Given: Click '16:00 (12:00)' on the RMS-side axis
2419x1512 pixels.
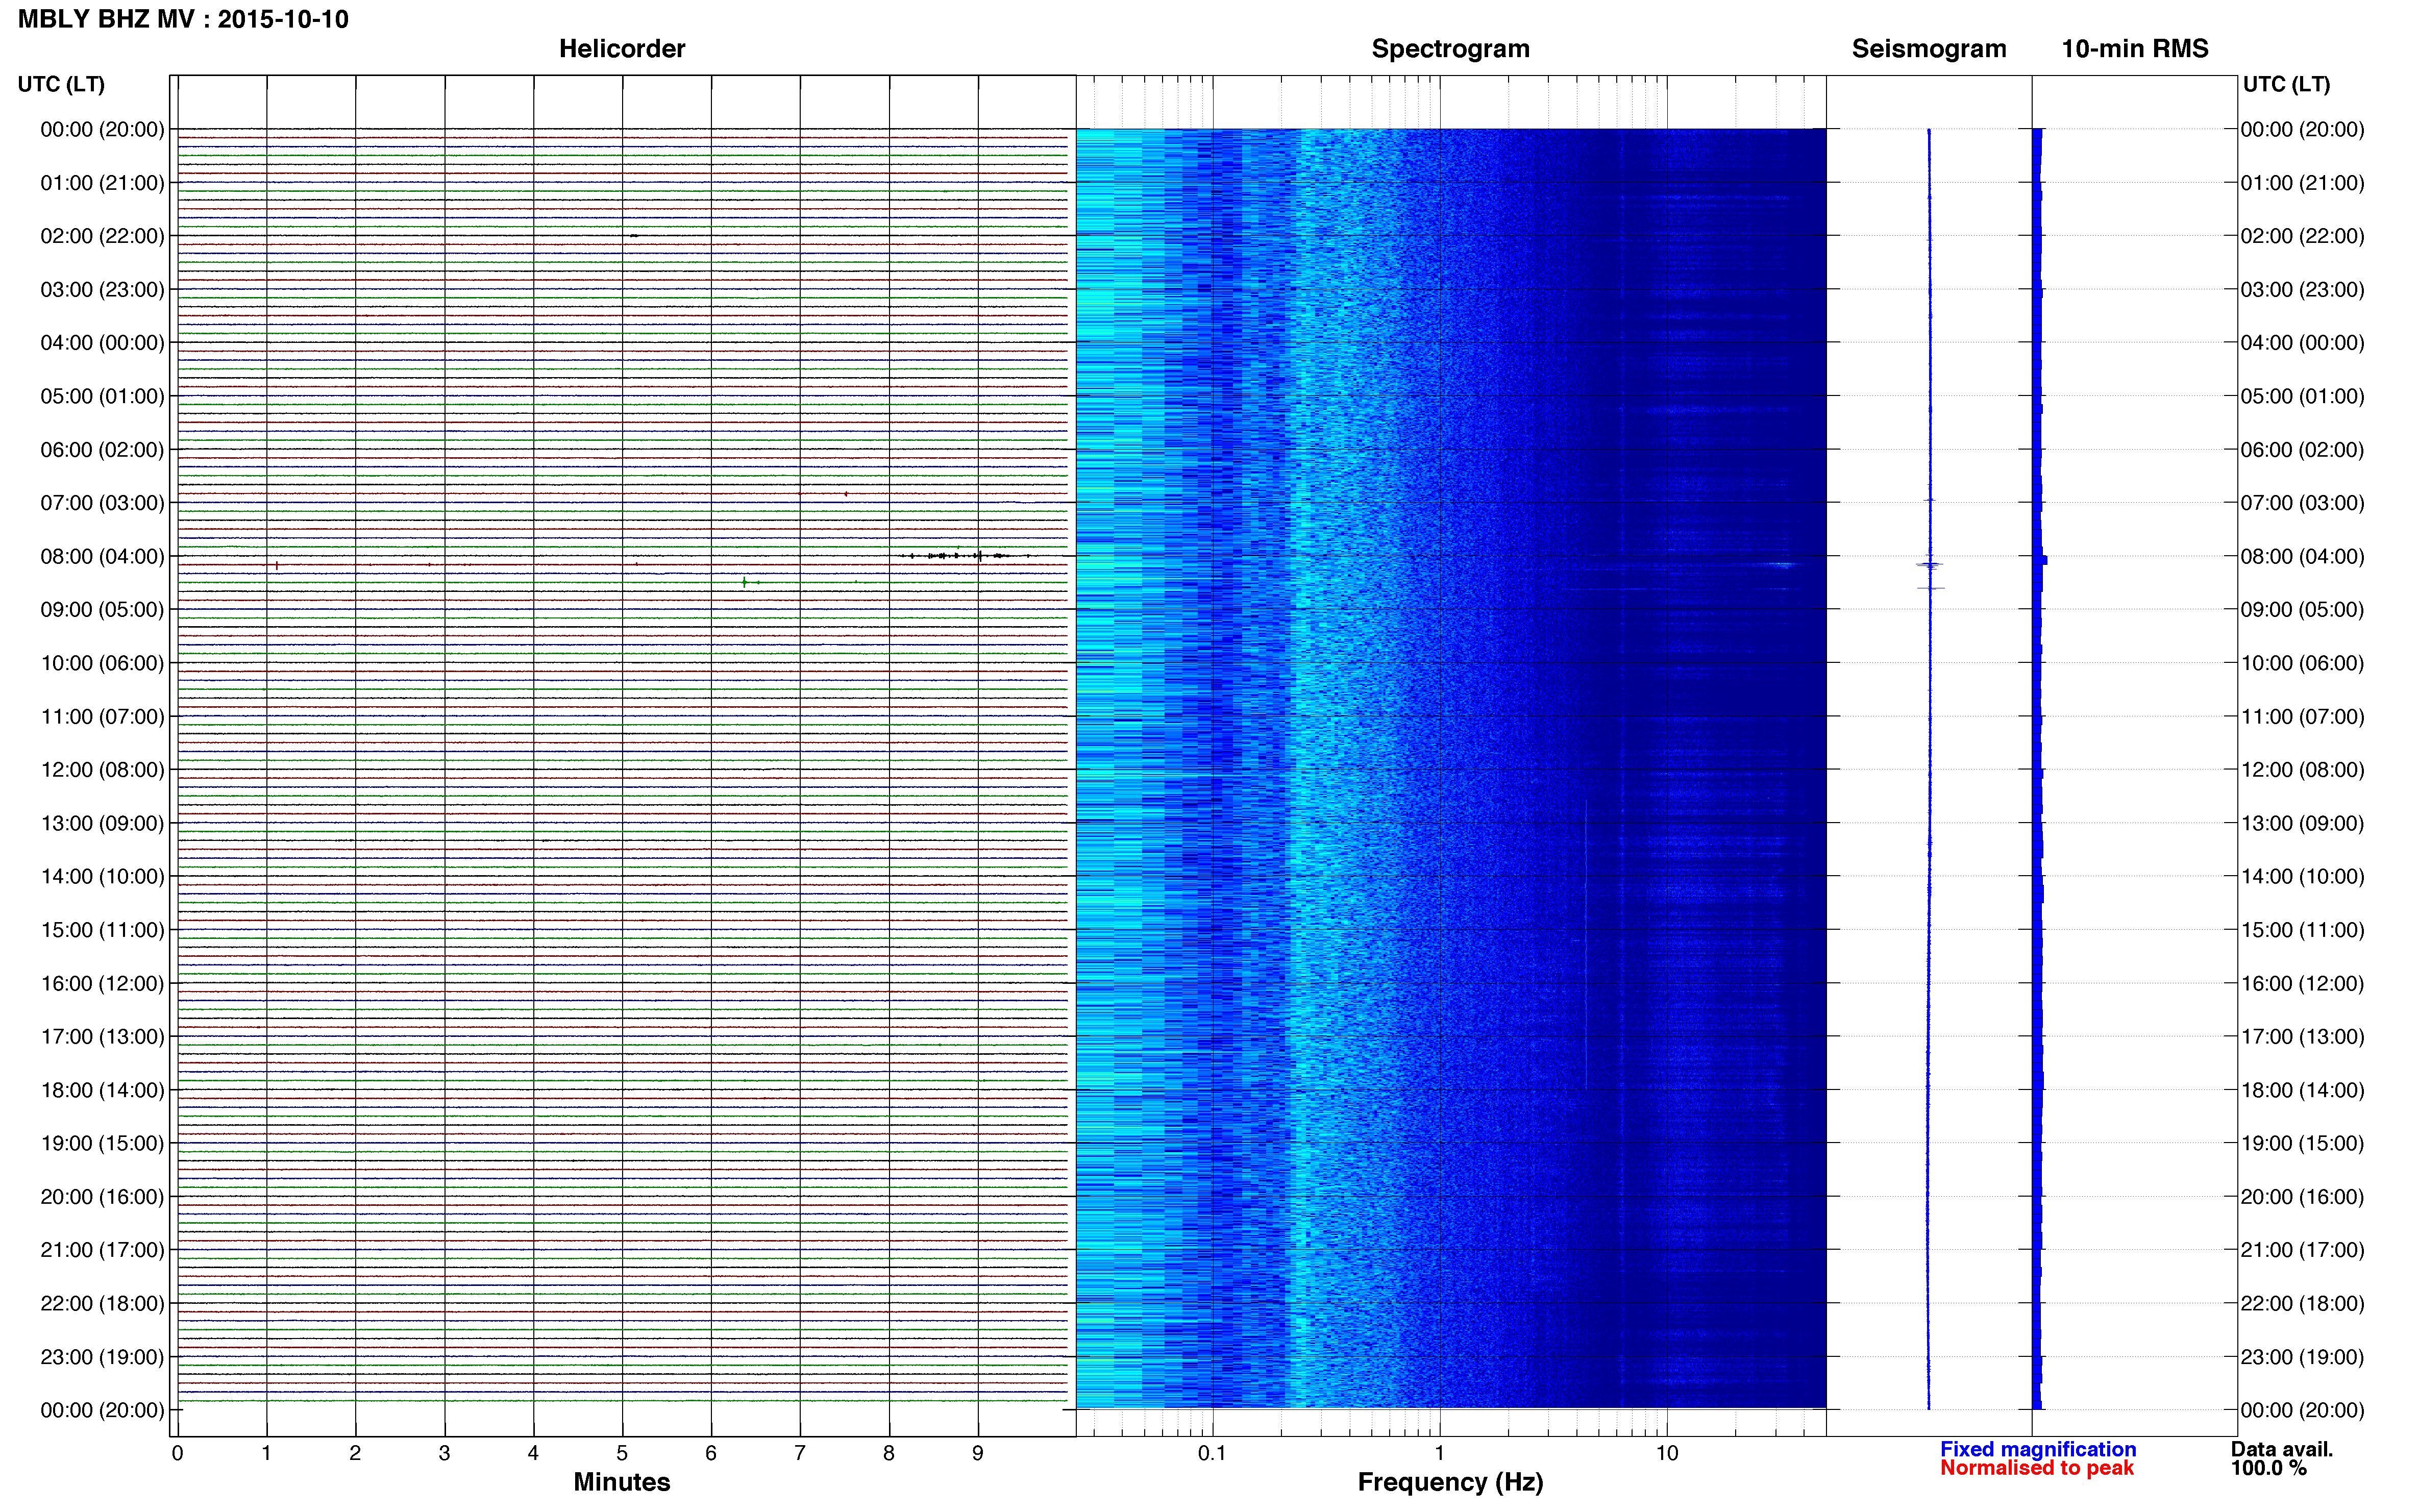Looking at the screenshot, I should coord(2303,983).
